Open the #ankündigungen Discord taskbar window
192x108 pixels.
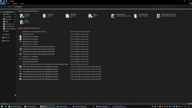(x=103, y=106)
